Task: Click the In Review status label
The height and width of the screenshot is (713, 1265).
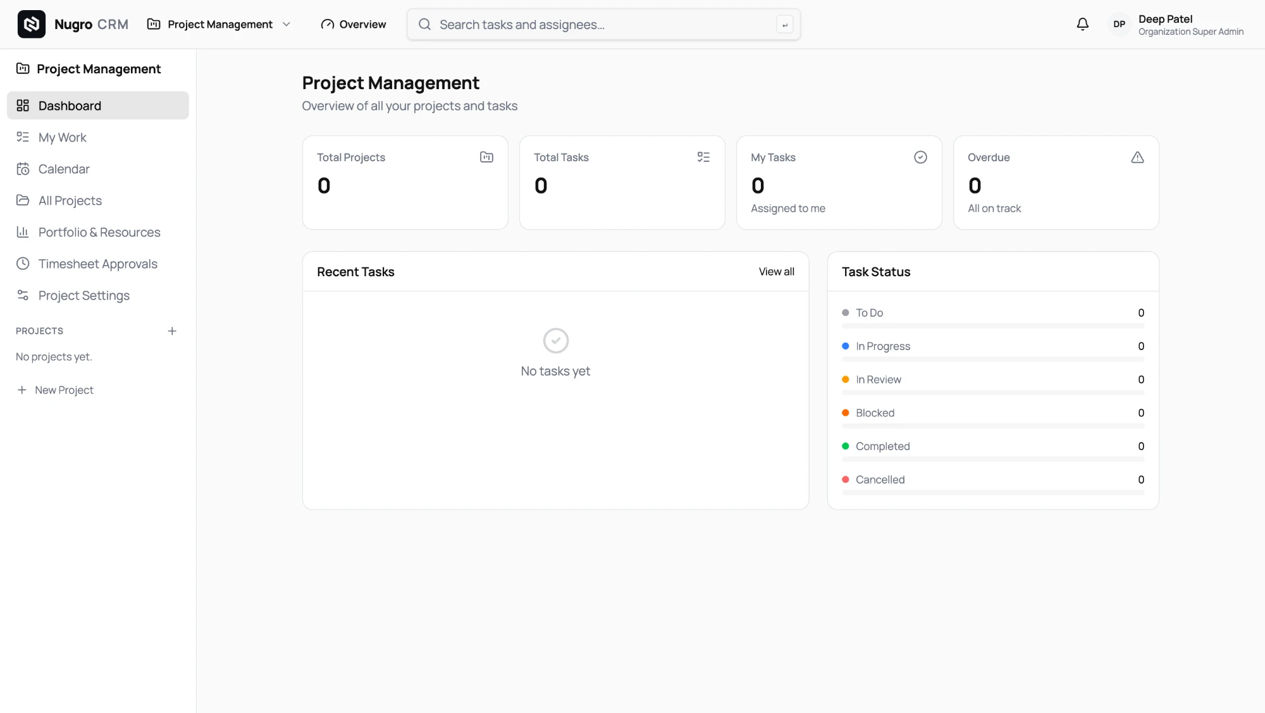Action: click(x=878, y=379)
